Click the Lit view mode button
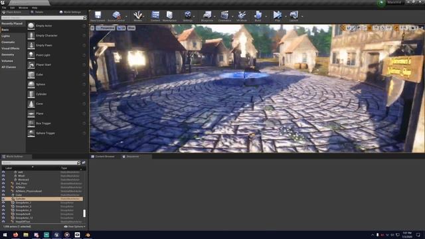Screen dimensions: 425x239 coord(121,28)
